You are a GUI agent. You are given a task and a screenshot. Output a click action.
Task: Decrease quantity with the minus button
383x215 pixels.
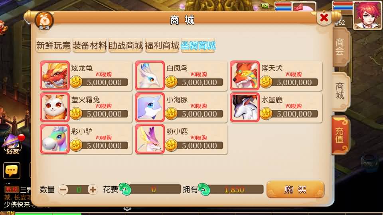63,190
